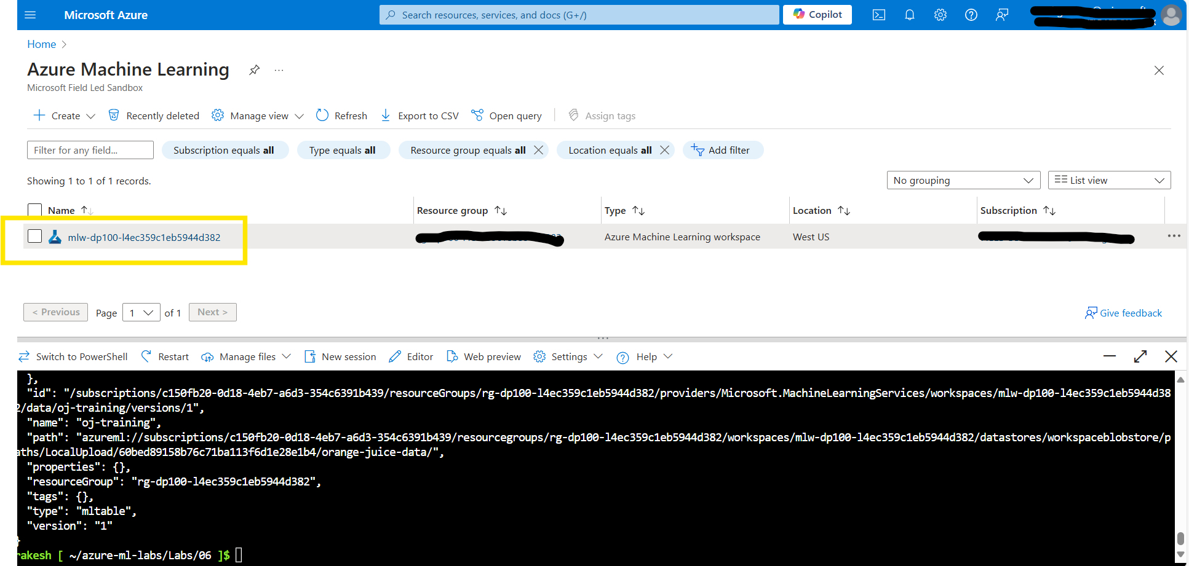Open more options ellipsis beside title
Screen dimensions: 1189x566
[279, 70]
